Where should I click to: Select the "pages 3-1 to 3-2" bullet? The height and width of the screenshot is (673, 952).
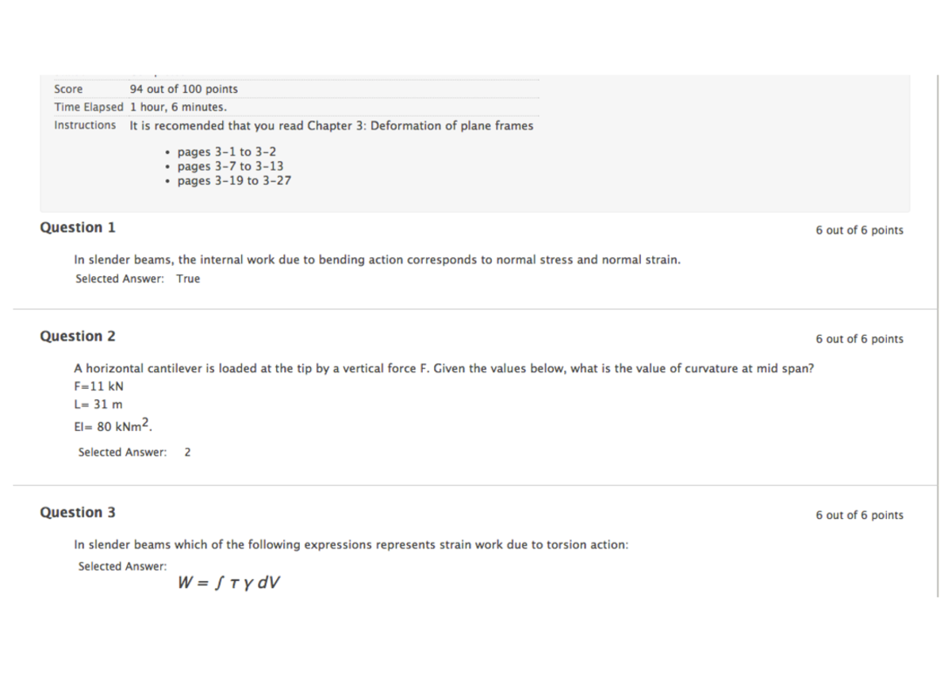click(226, 152)
